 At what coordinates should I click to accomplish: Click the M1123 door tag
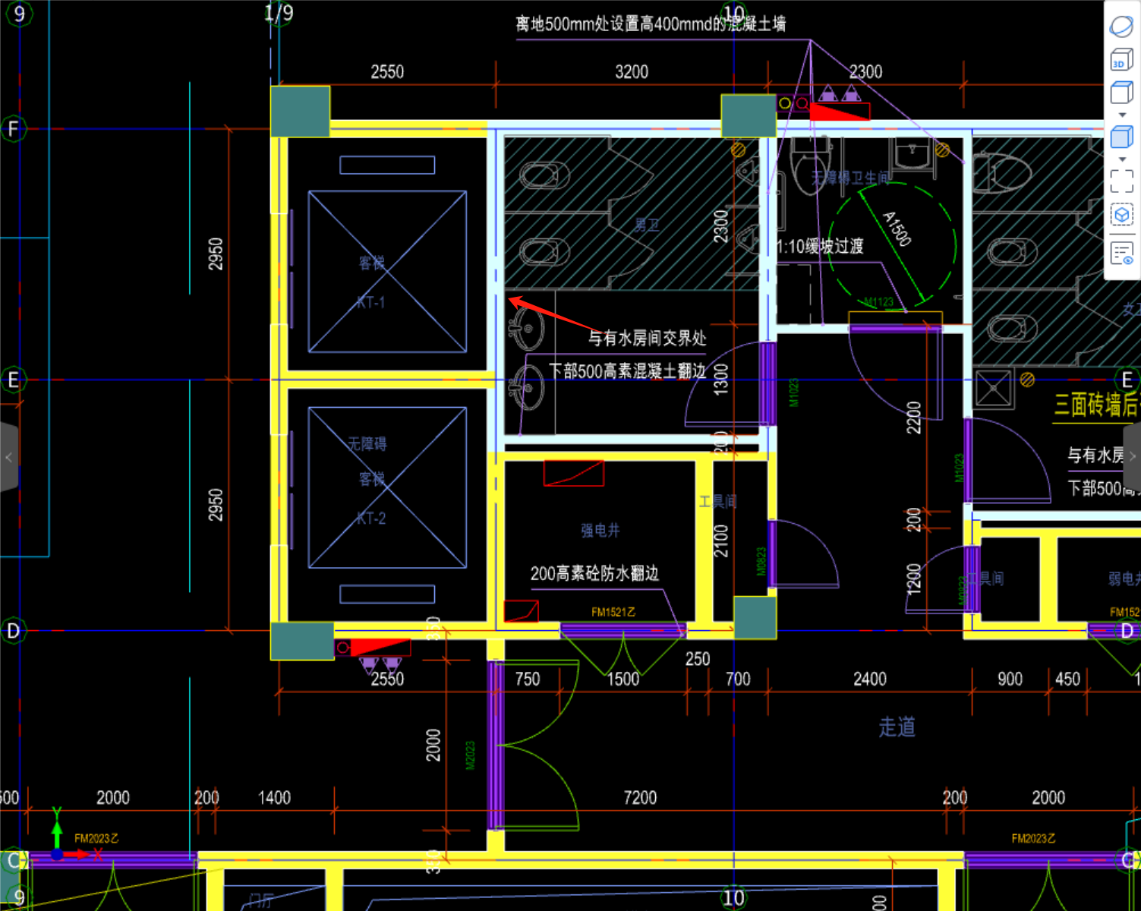click(879, 302)
